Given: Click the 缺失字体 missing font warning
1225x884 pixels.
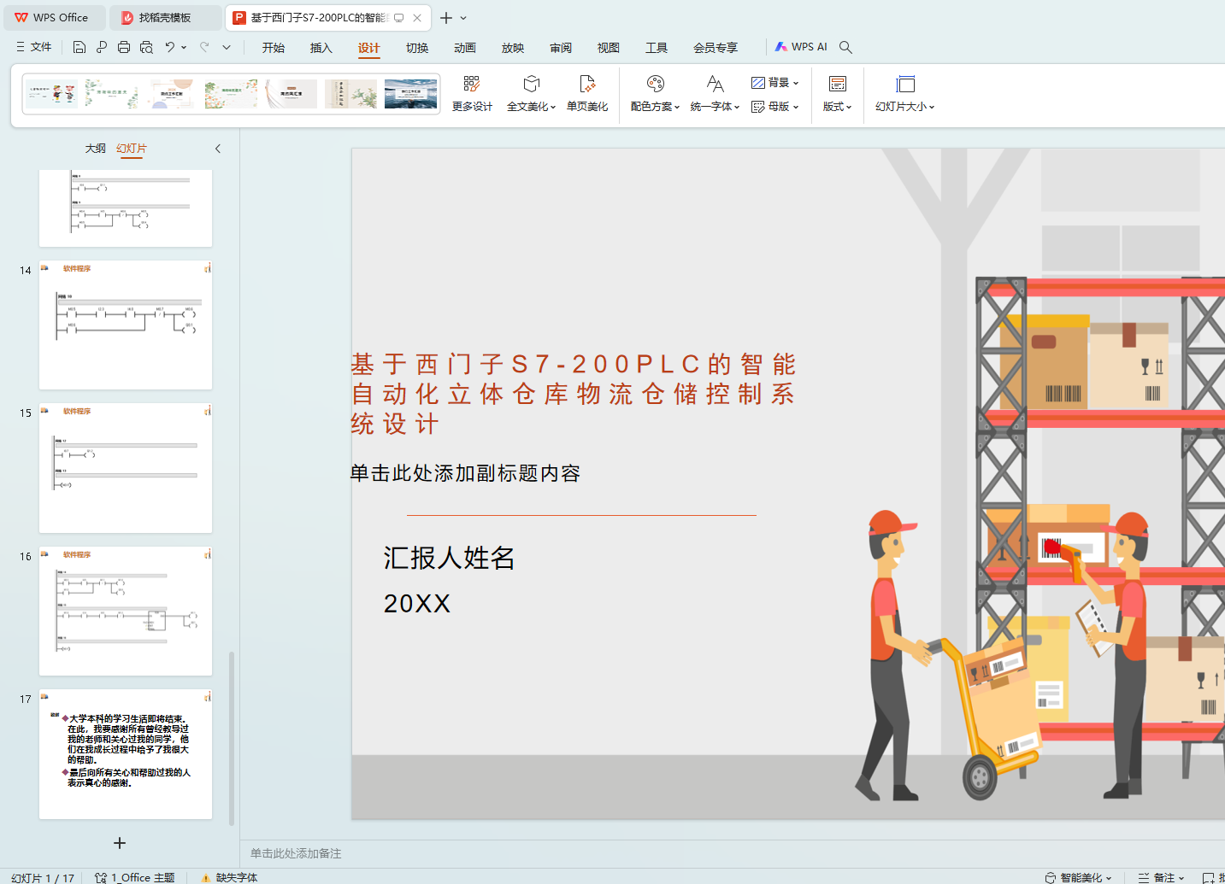Looking at the screenshot, I should (x=229, y=877).
